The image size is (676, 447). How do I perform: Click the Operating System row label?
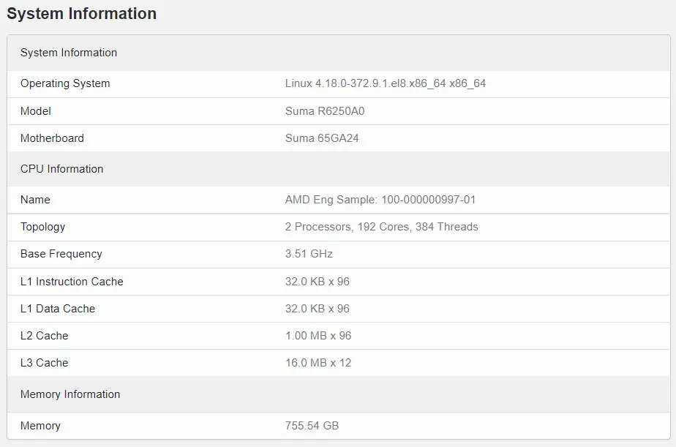click(x=65, y=83)
